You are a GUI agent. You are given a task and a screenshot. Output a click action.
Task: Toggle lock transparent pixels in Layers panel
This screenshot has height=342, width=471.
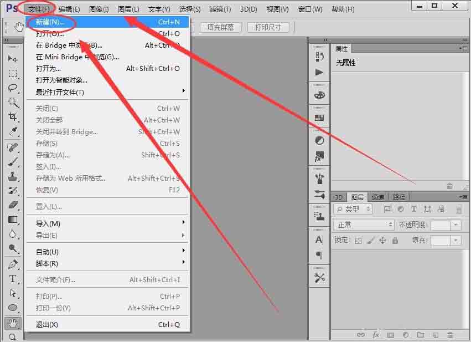pos(358,241)
